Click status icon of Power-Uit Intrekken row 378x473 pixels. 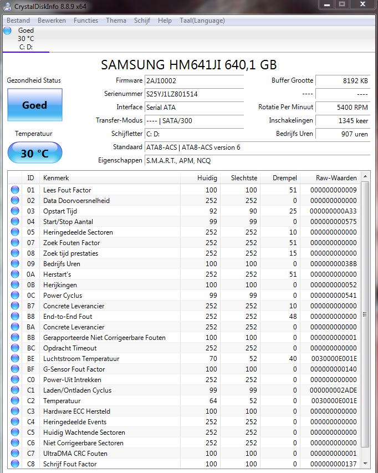(x=15, y=379)
